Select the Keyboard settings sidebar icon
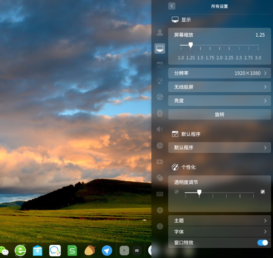 (x=160, y=194)
